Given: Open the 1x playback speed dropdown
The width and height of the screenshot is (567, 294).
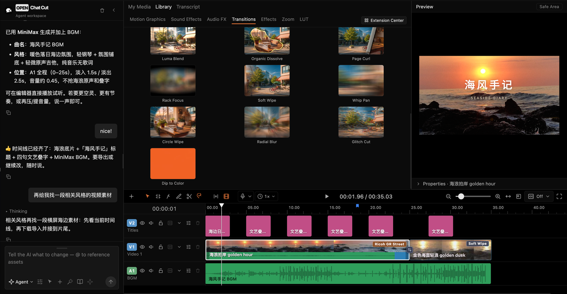Looking at the screenshot, I should point(266,196).
